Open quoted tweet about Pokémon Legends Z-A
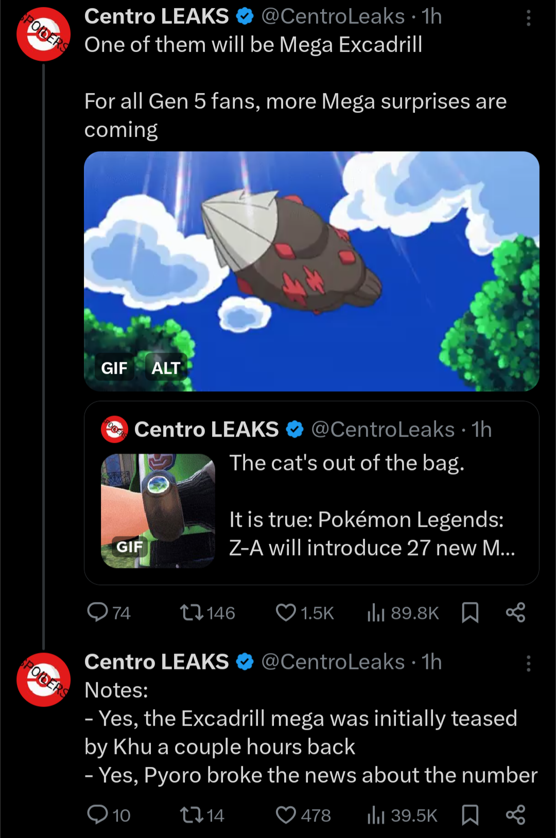Screen dimensions: 556x838 (371, 505)
